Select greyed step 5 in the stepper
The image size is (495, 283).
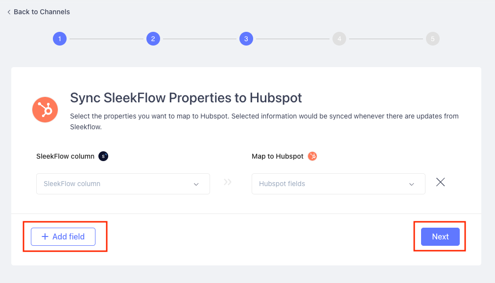433,39
